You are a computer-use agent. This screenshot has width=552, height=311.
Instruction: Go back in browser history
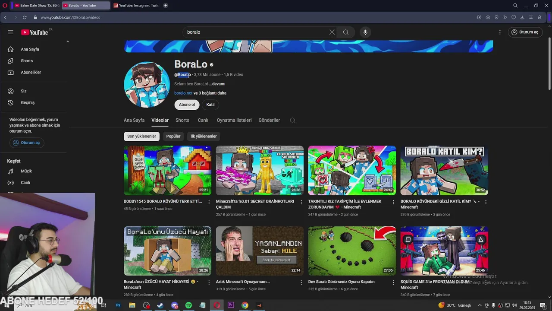(x=5, y=17)
